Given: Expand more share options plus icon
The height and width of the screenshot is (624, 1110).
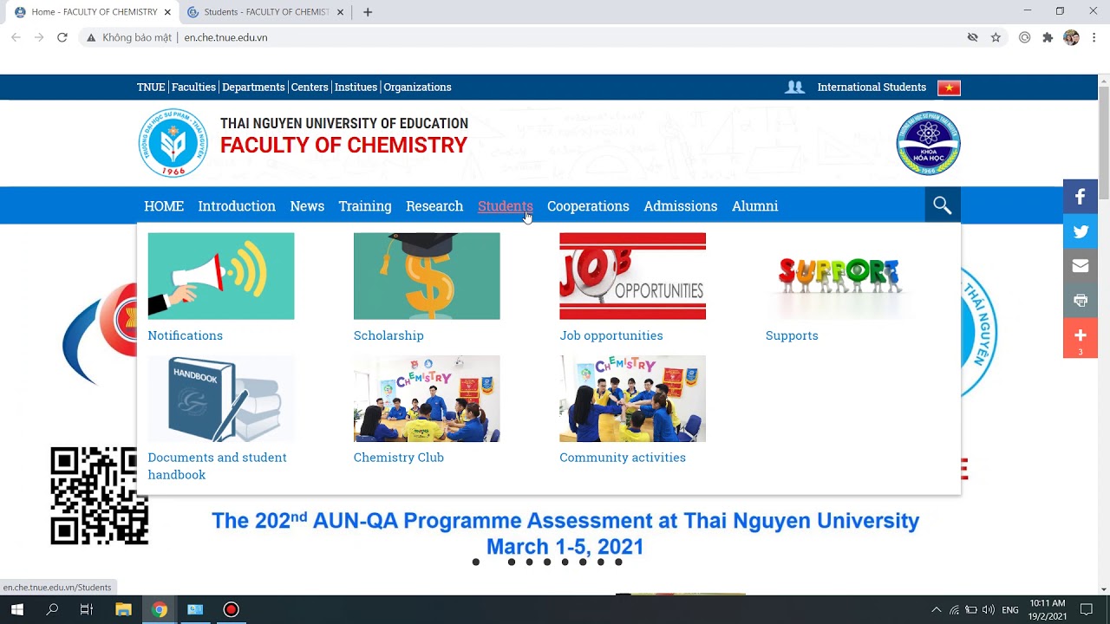Looking at the screenshot, I should [1081, 338].
